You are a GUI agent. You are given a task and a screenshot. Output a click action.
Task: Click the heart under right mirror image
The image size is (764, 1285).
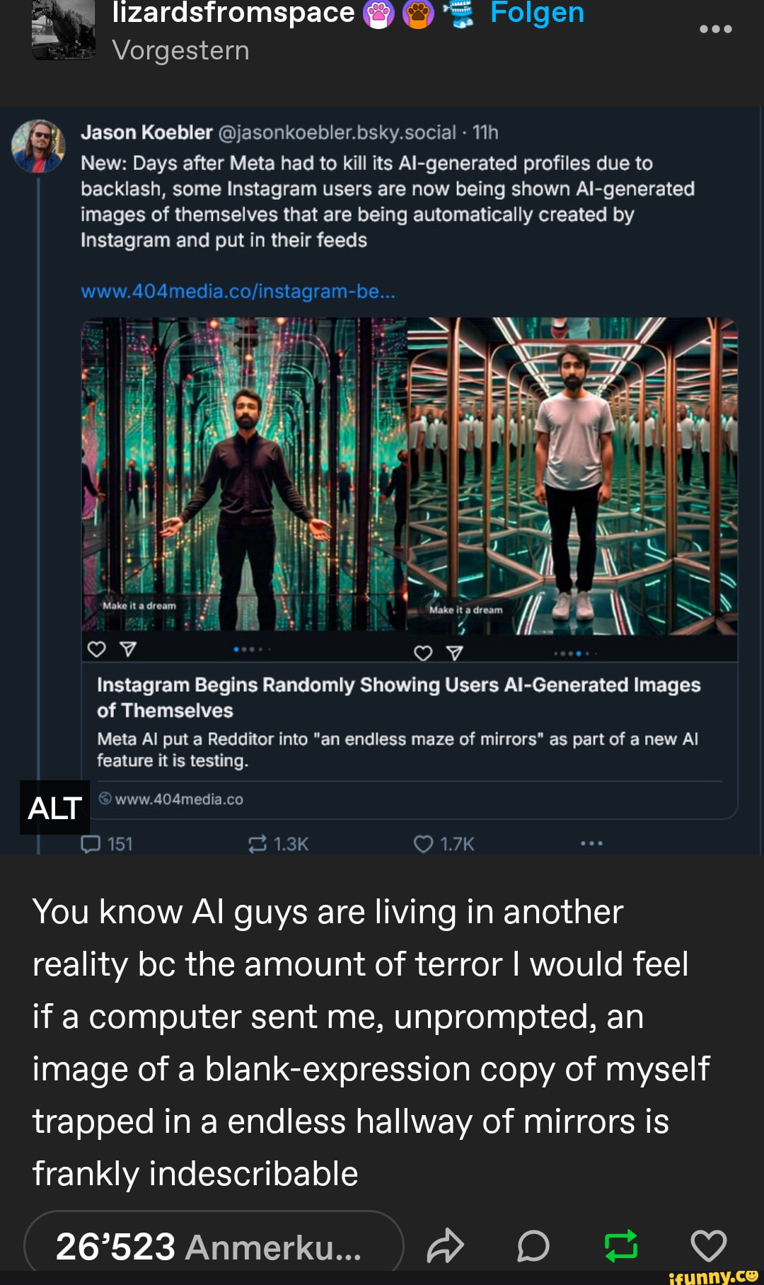[423, 653]
